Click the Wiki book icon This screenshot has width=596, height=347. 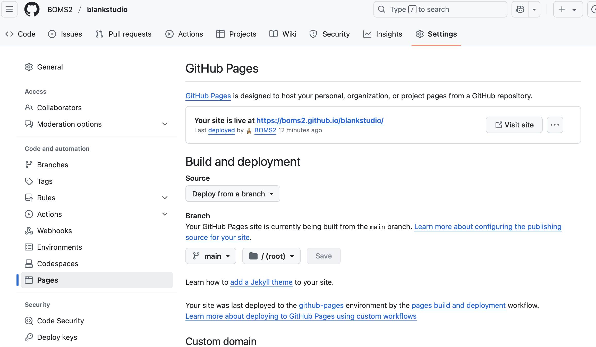(274, 34)
